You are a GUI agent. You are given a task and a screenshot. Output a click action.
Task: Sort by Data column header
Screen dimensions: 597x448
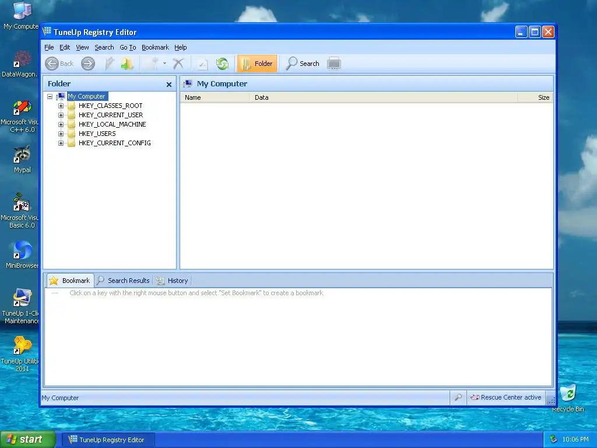click(x=384, y=97)
